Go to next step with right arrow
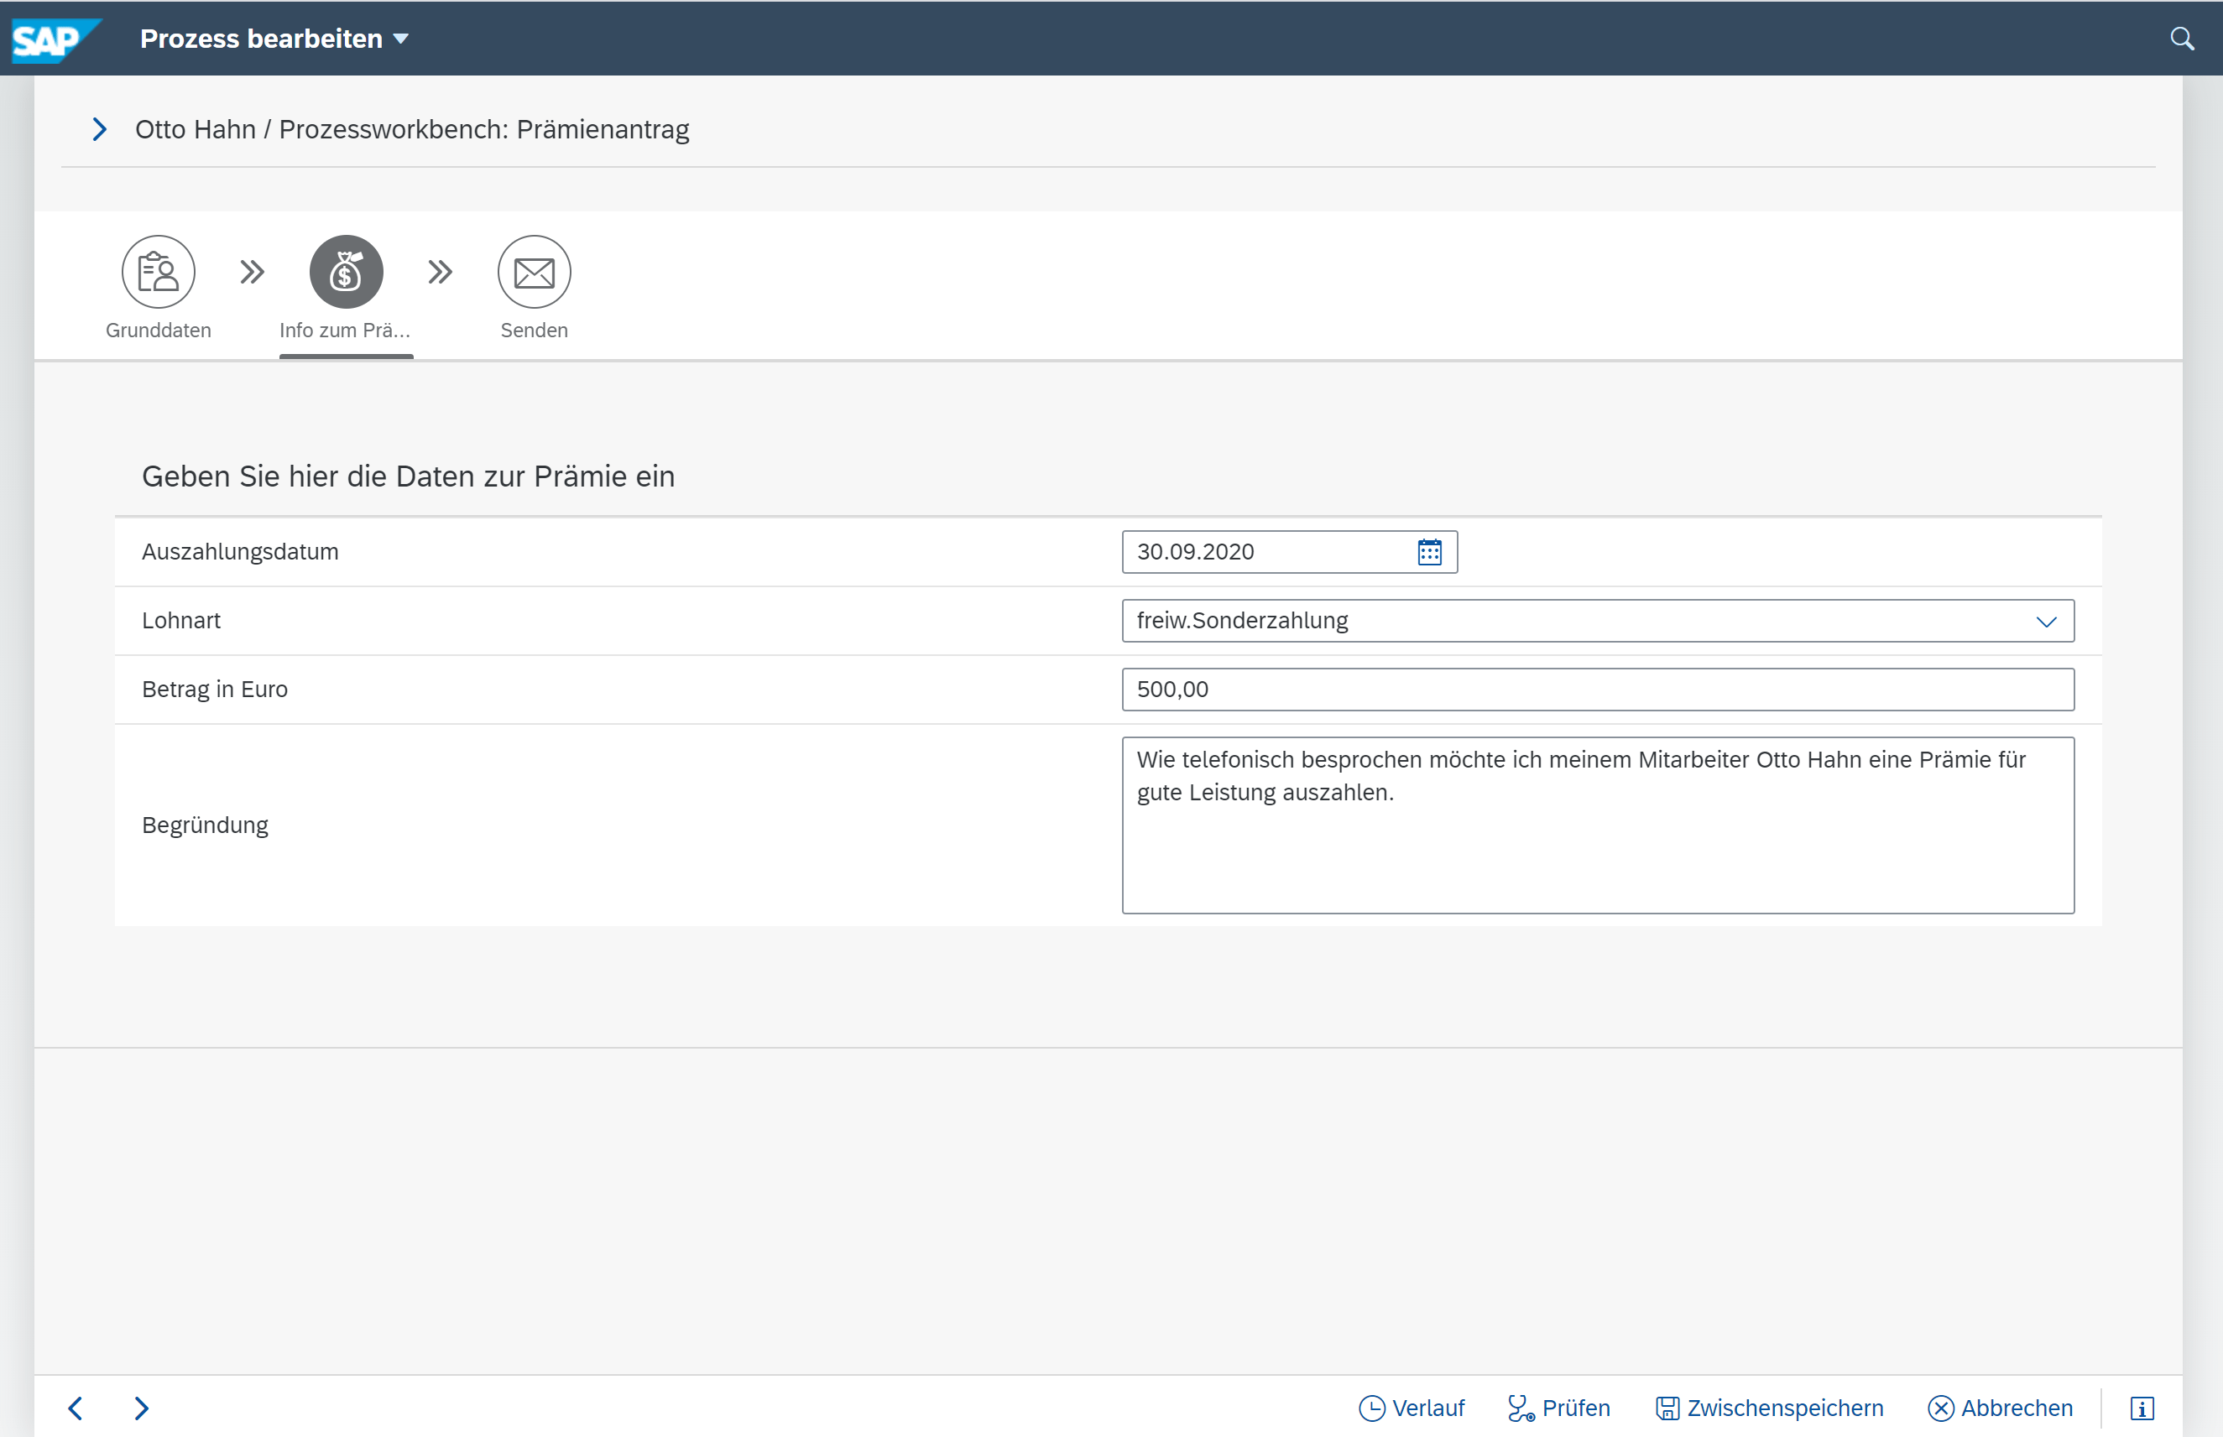The width and height of the screenshot is (2223, 1437). [142, 1407]
